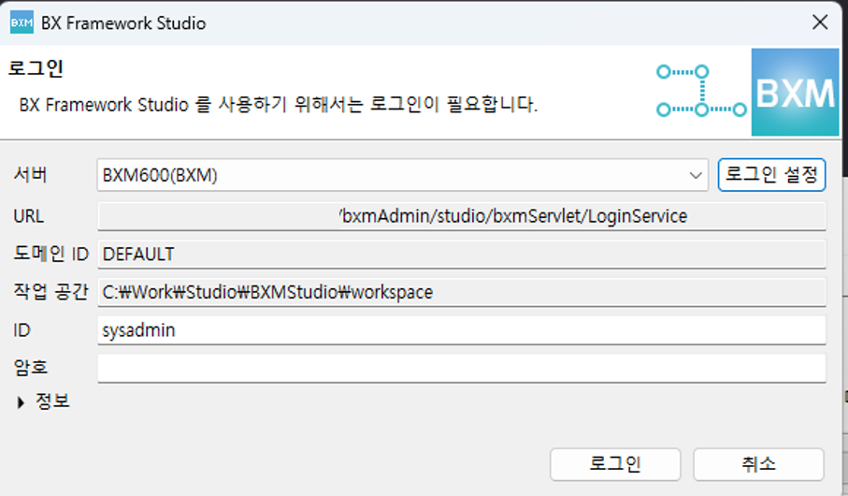Click the BXM logo banner image
The height and width of the screenshot is (496, 848).
tap(795, 92)
